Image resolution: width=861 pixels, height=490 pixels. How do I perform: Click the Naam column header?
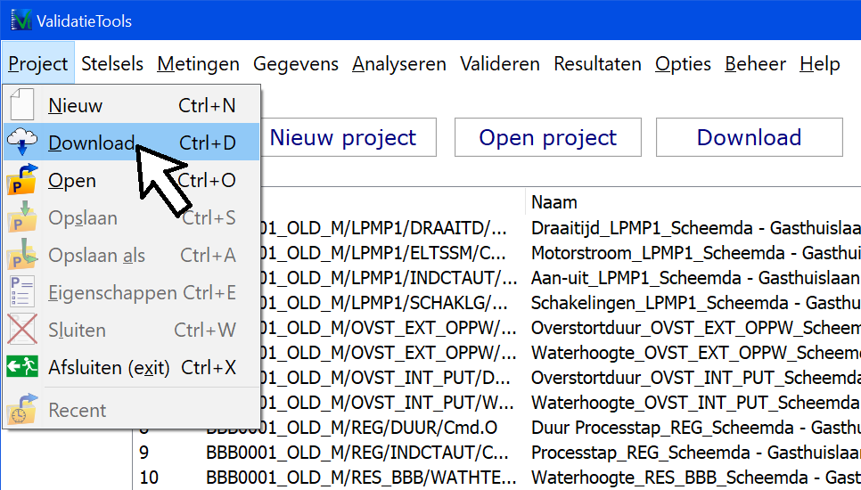[553, 201]
